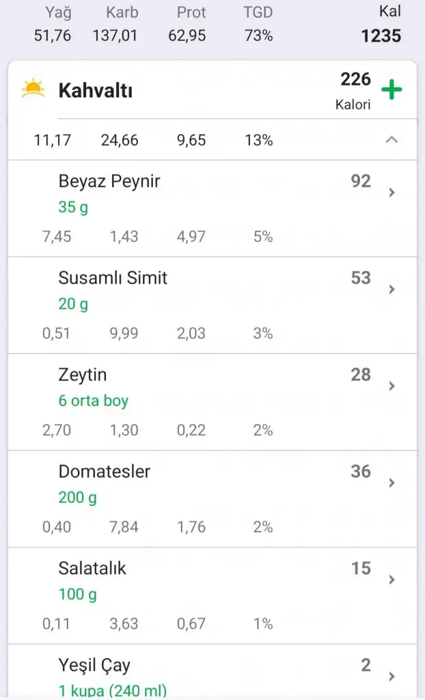Select the Beyaz Peynir food entry
Screen dimensions: 425x700
coord(109,181)
